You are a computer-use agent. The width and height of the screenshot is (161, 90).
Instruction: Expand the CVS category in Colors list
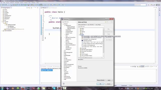(x=79, y=30)
